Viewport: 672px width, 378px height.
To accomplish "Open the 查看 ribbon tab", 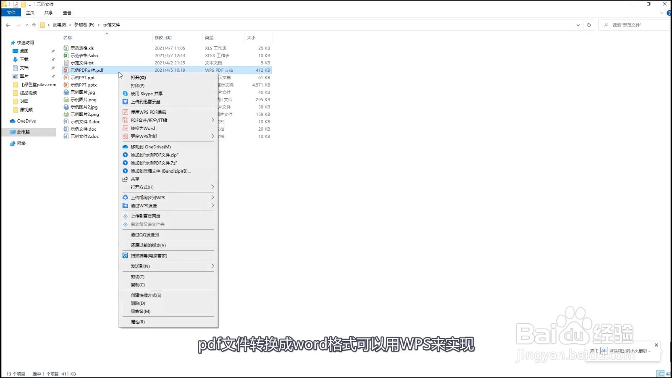I will tap(67, 13).
